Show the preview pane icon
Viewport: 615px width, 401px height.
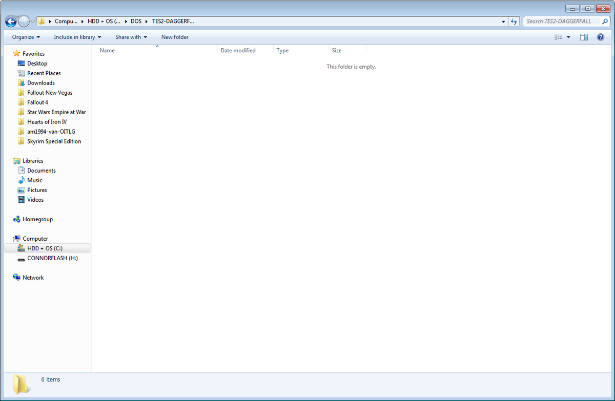click(x=584, y=37)
